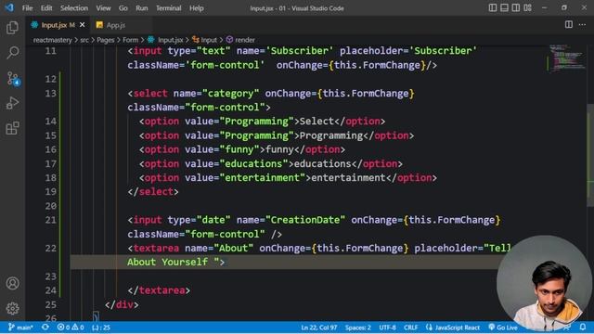Open the Source Control view
This screenshot has height=334, width=594.
click(x=12, y=78)
